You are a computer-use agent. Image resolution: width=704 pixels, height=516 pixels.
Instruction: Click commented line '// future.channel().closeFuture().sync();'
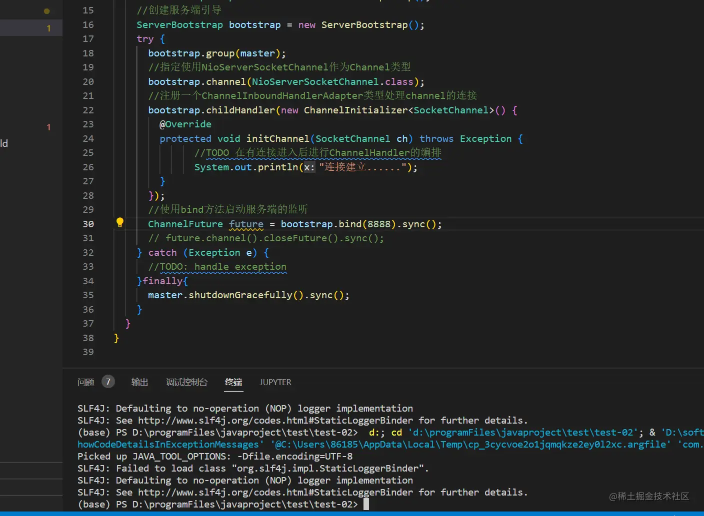(x=266, y=238)
